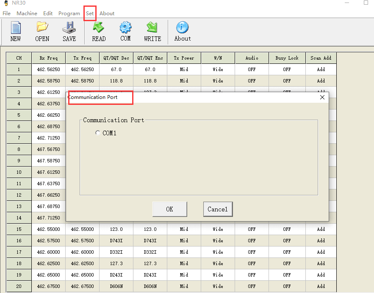Click channel 1 Tx Power cell
The height and width of the screenshot is (293, 374).
click(184, 69)
